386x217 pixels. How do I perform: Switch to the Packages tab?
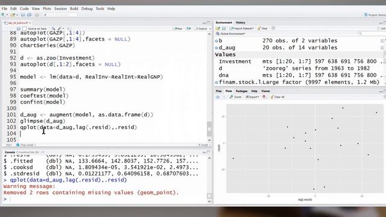pos(241,91)
